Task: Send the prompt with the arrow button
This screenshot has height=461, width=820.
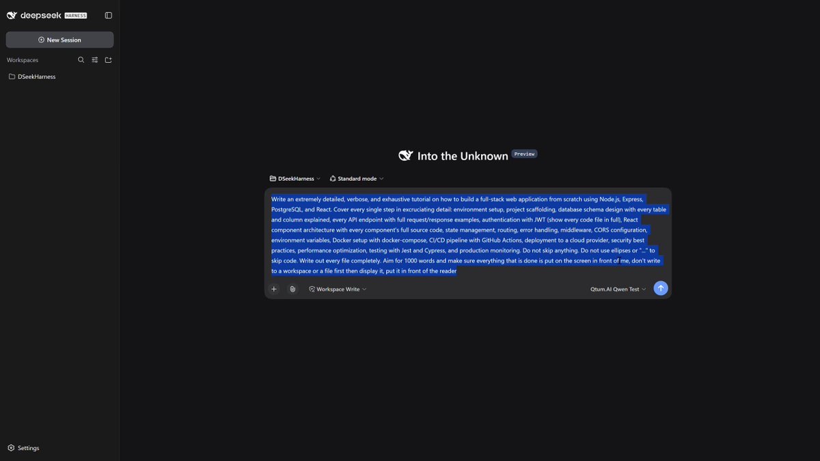Action: click(661, 288)
